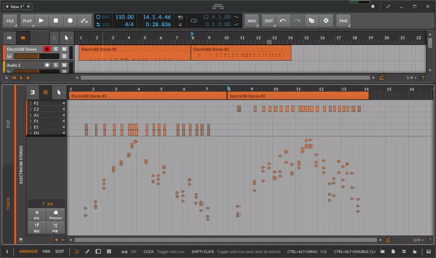Switch to MIX layout
The image size is (436, 258).
point(46,251)
